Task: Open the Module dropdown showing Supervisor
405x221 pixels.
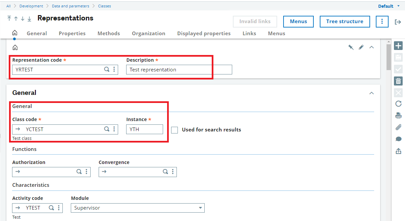Action: [x=201, y=208]
